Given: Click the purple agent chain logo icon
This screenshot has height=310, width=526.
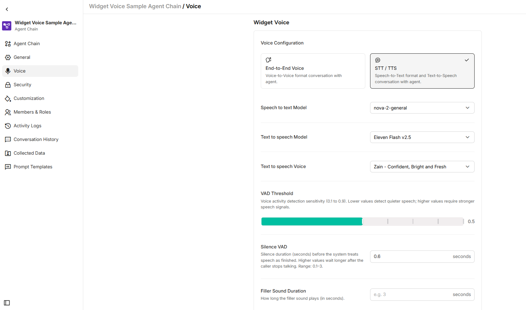Looking at the screenshot, I should 7,26.
